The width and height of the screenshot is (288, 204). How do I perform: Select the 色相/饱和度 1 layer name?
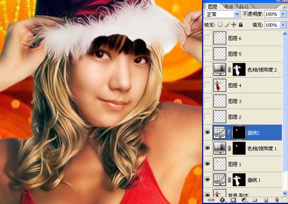pos(262,148)
